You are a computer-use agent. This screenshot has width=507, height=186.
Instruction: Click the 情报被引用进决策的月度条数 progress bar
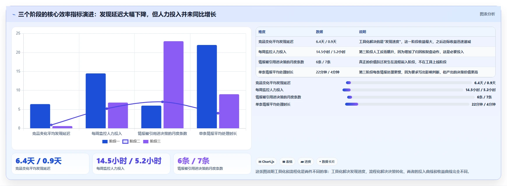click(x=411, y=97)
